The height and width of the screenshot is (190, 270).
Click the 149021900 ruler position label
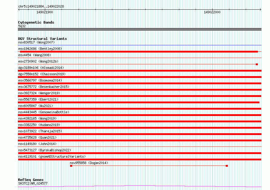45,12
